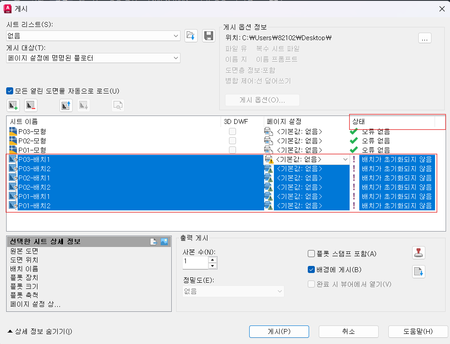Click the save sheet list disk icon
Screen dimensions: 450x344
[x=209, y=36]
